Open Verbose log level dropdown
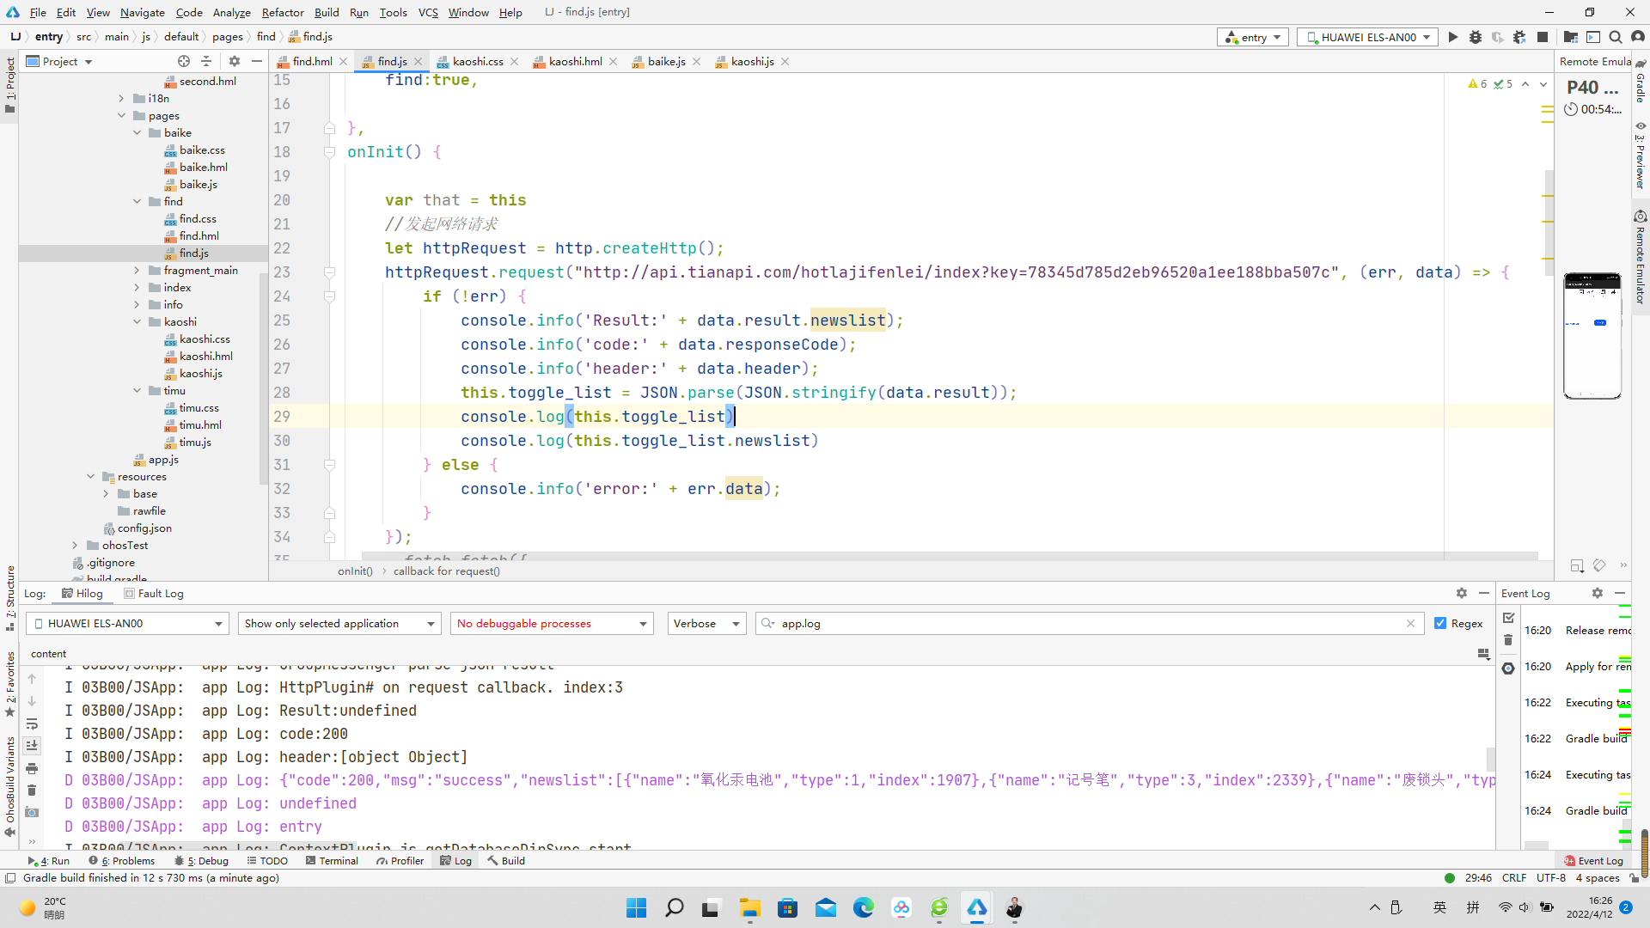This screenshot has height=928, width=1650. click(706, 623)
